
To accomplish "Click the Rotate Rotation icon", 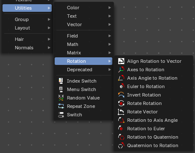I will click(121, 103).
